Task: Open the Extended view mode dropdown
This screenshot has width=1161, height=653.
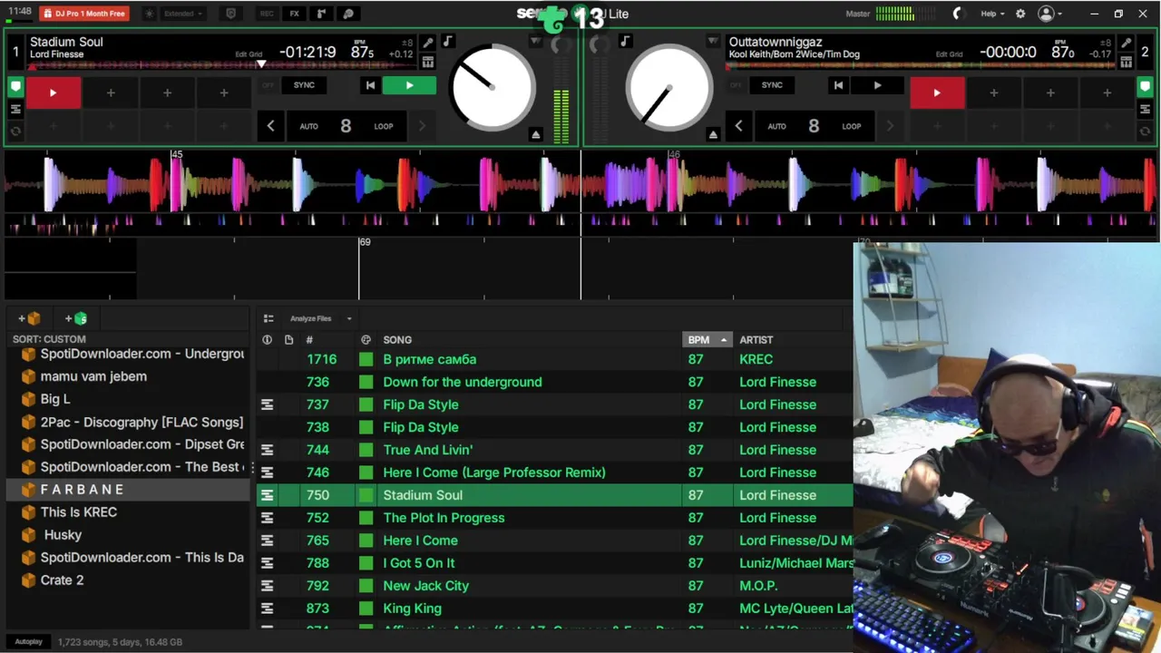Action: click(183, 14)
